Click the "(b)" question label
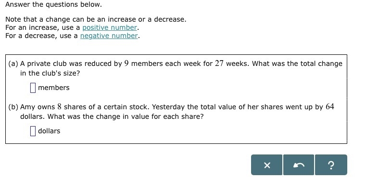This screenshot has width=379, height=192. pos(13,107)
